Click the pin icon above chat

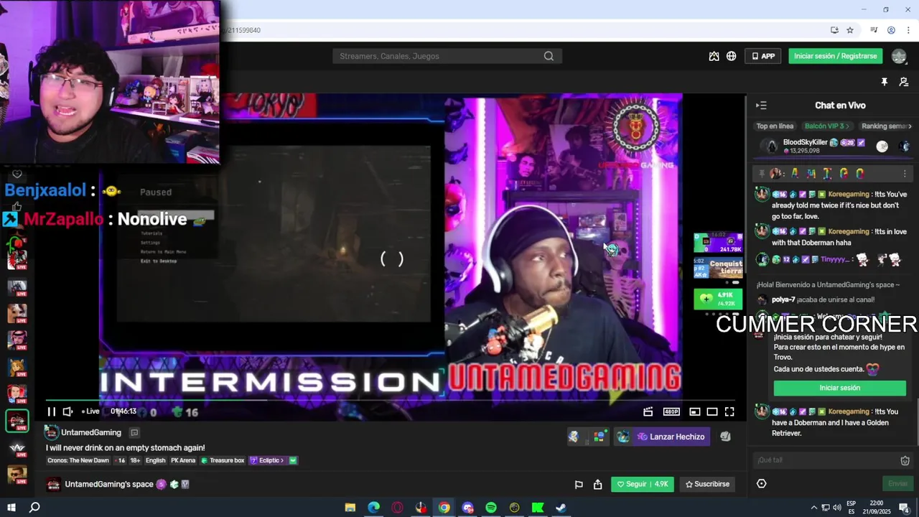tap(884, 82)
